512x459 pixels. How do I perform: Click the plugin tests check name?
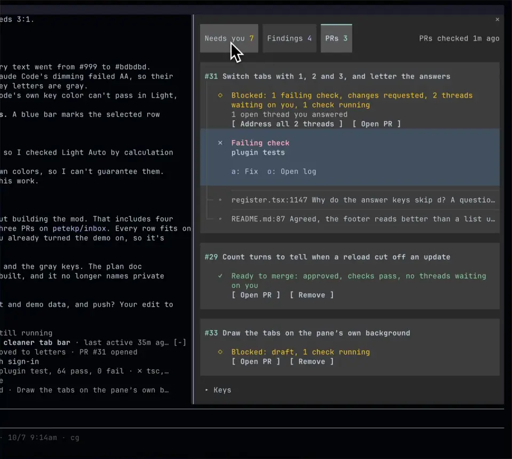coord(258,153)
